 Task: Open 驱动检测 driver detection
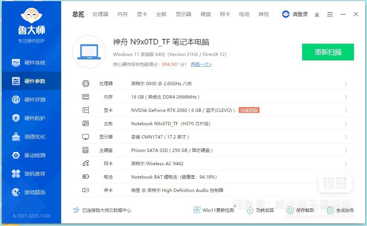[30, 155]
